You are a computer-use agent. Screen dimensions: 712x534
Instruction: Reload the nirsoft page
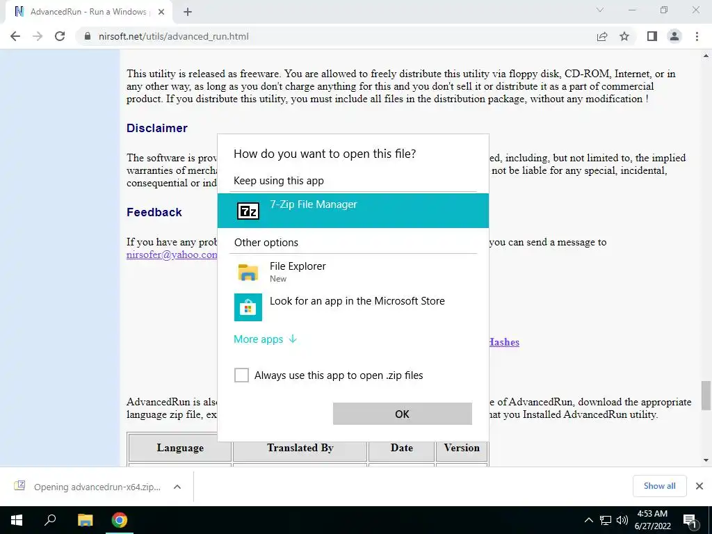coord(60,36)
